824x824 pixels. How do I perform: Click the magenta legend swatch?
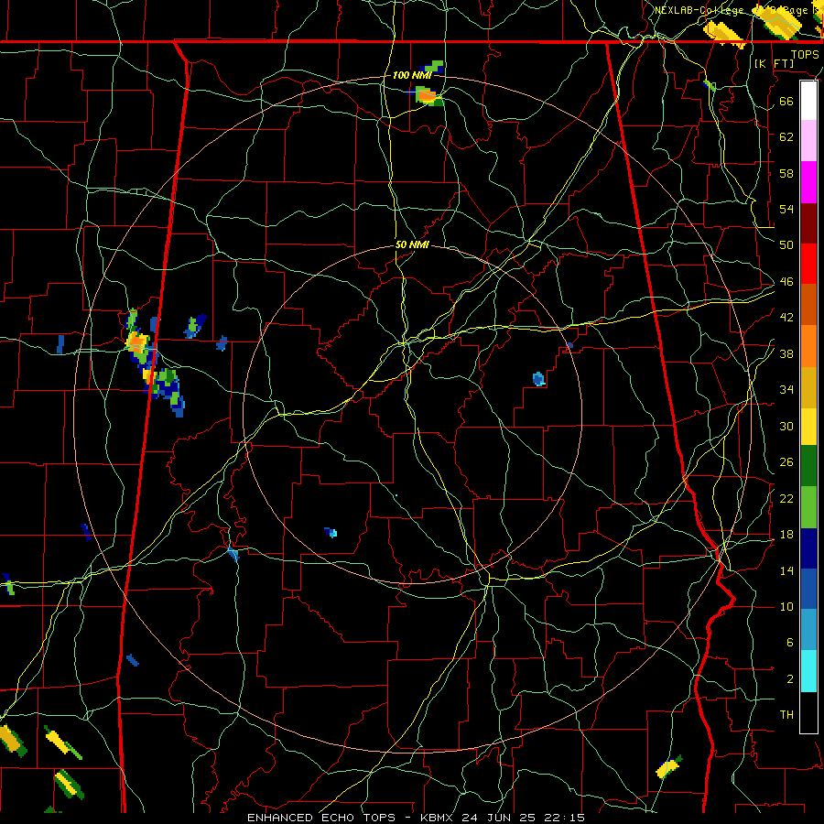pos(808,182)
